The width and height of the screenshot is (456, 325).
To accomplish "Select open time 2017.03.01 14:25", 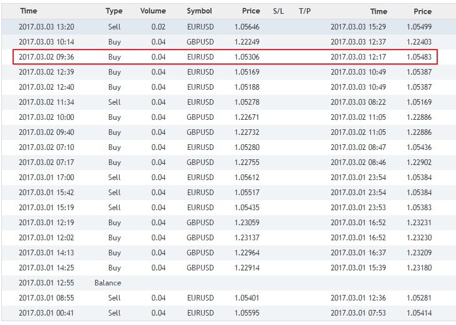I will [46, 268].
